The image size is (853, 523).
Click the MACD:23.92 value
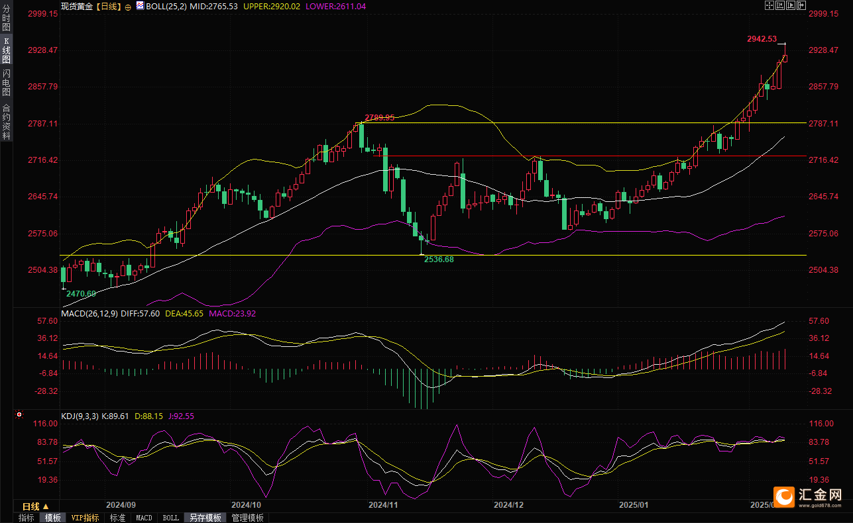click(x=232, y=313)
